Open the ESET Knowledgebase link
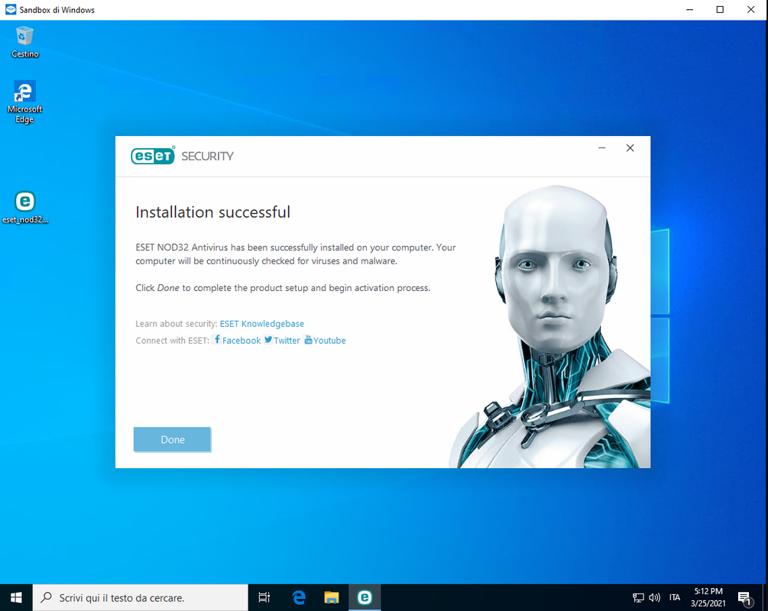Viewport: 768px width, 611px height. (x=261, y=324)
